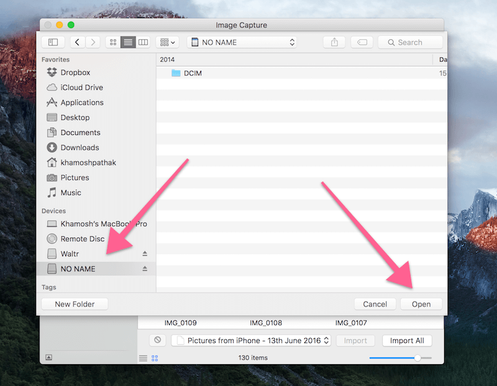This screenshot has width=497, height=386.
Task: Switch to column view
Action: point(144,42)
